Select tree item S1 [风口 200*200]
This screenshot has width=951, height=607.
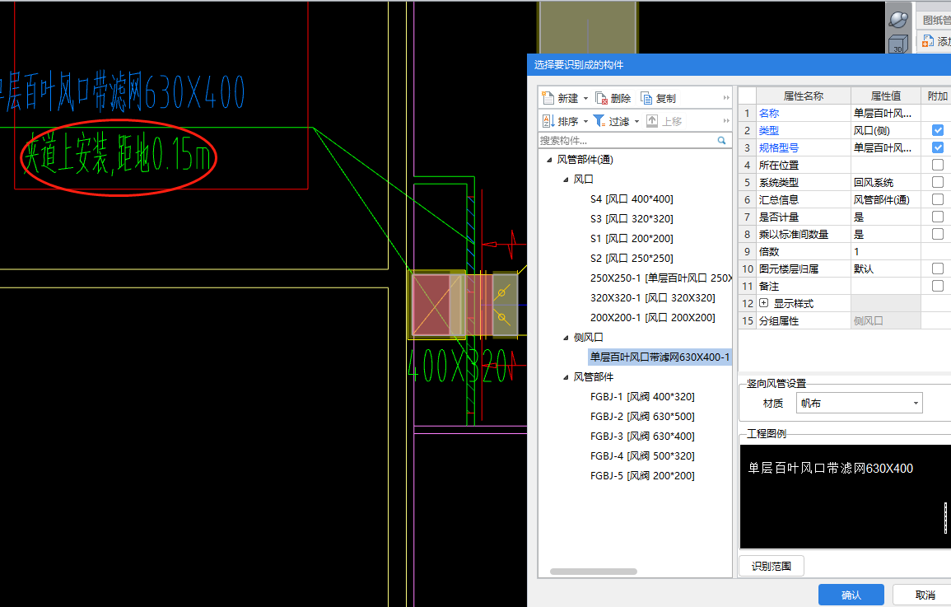632,238
